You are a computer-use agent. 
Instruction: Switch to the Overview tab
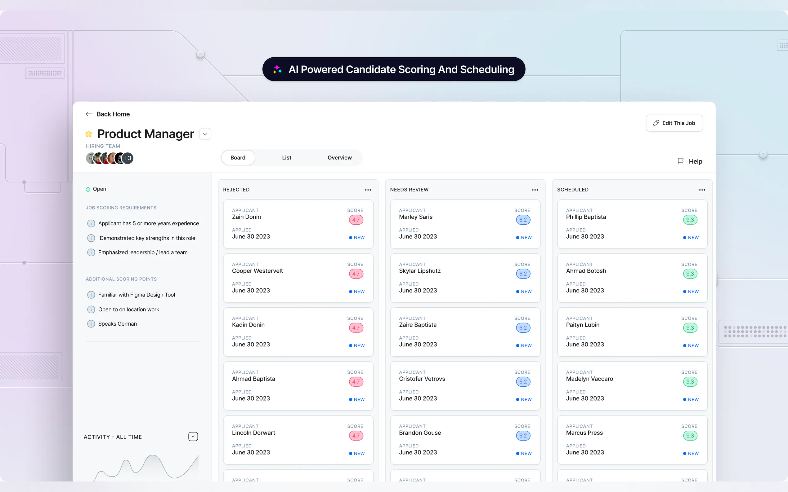click(x=339, y=157)
